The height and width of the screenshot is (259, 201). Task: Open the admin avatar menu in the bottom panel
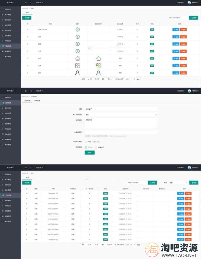coord(193,167)
